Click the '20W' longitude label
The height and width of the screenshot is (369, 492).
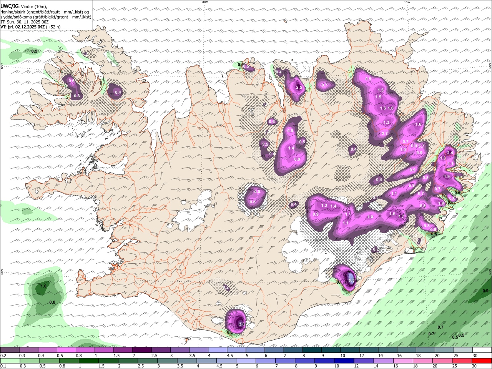coord(204,2)
